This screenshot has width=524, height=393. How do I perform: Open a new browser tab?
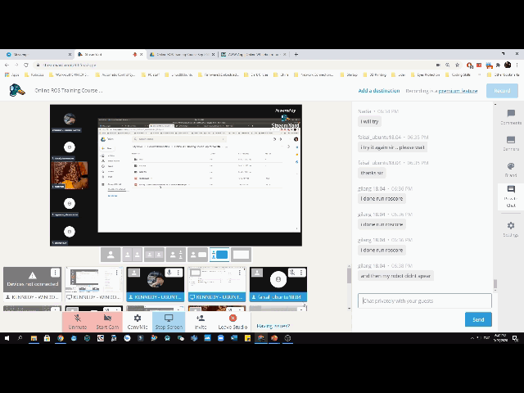[x=296, y=55]
